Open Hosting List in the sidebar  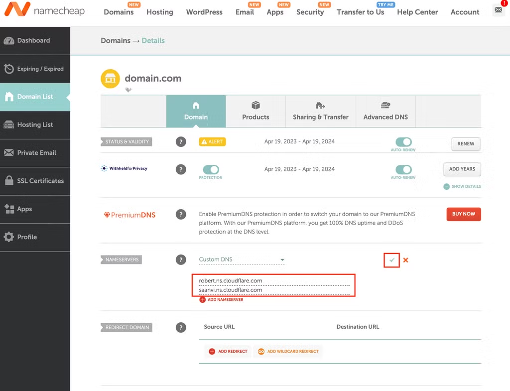(x=35, y=125)
